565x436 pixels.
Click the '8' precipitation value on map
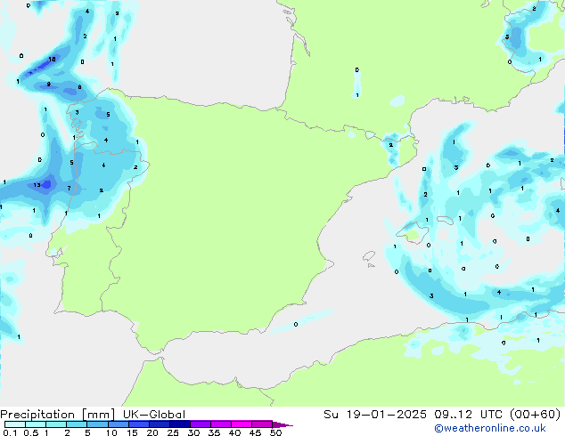[79, 86]
